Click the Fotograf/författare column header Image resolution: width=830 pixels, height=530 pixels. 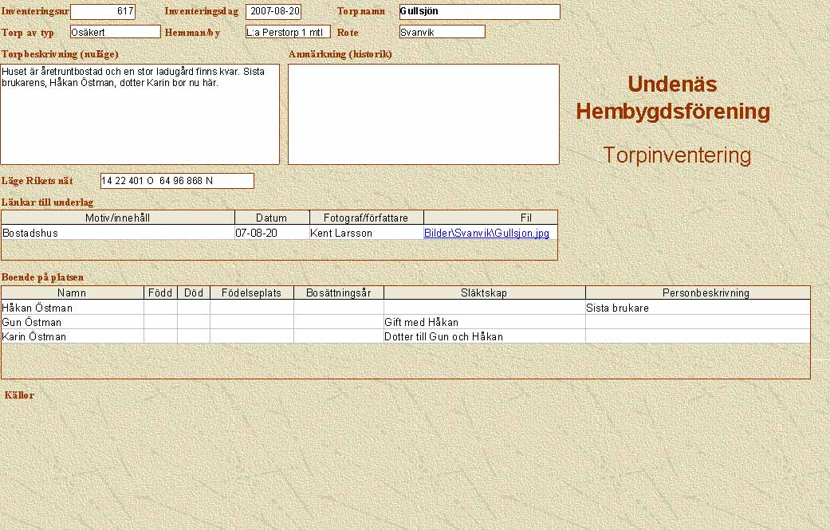coord(366,218)
